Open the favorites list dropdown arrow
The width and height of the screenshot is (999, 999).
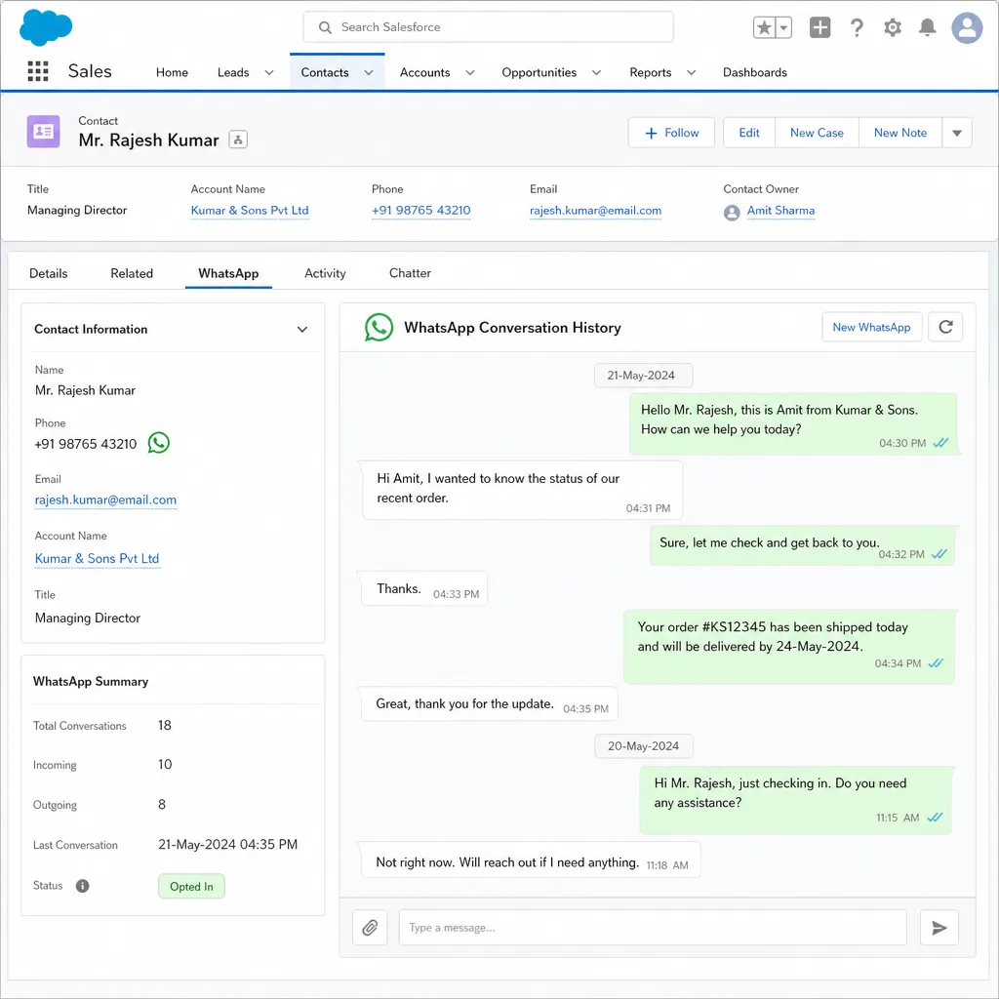click(x=783, y=27)
